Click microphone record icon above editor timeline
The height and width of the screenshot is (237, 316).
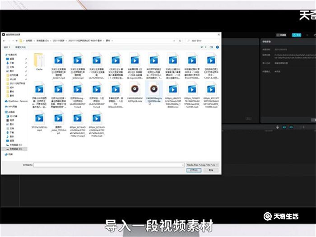coord(277,127)
